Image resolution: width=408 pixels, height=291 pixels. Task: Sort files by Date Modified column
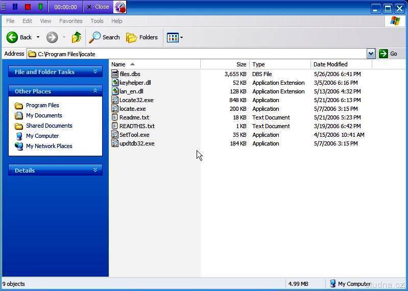[x=330, y=64]
